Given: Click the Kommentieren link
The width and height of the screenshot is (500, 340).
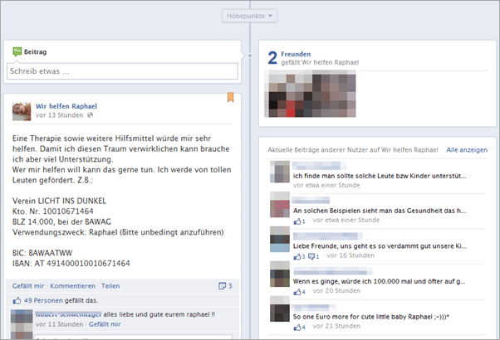Looking at the screenshot, I should [x=73, y=286].
